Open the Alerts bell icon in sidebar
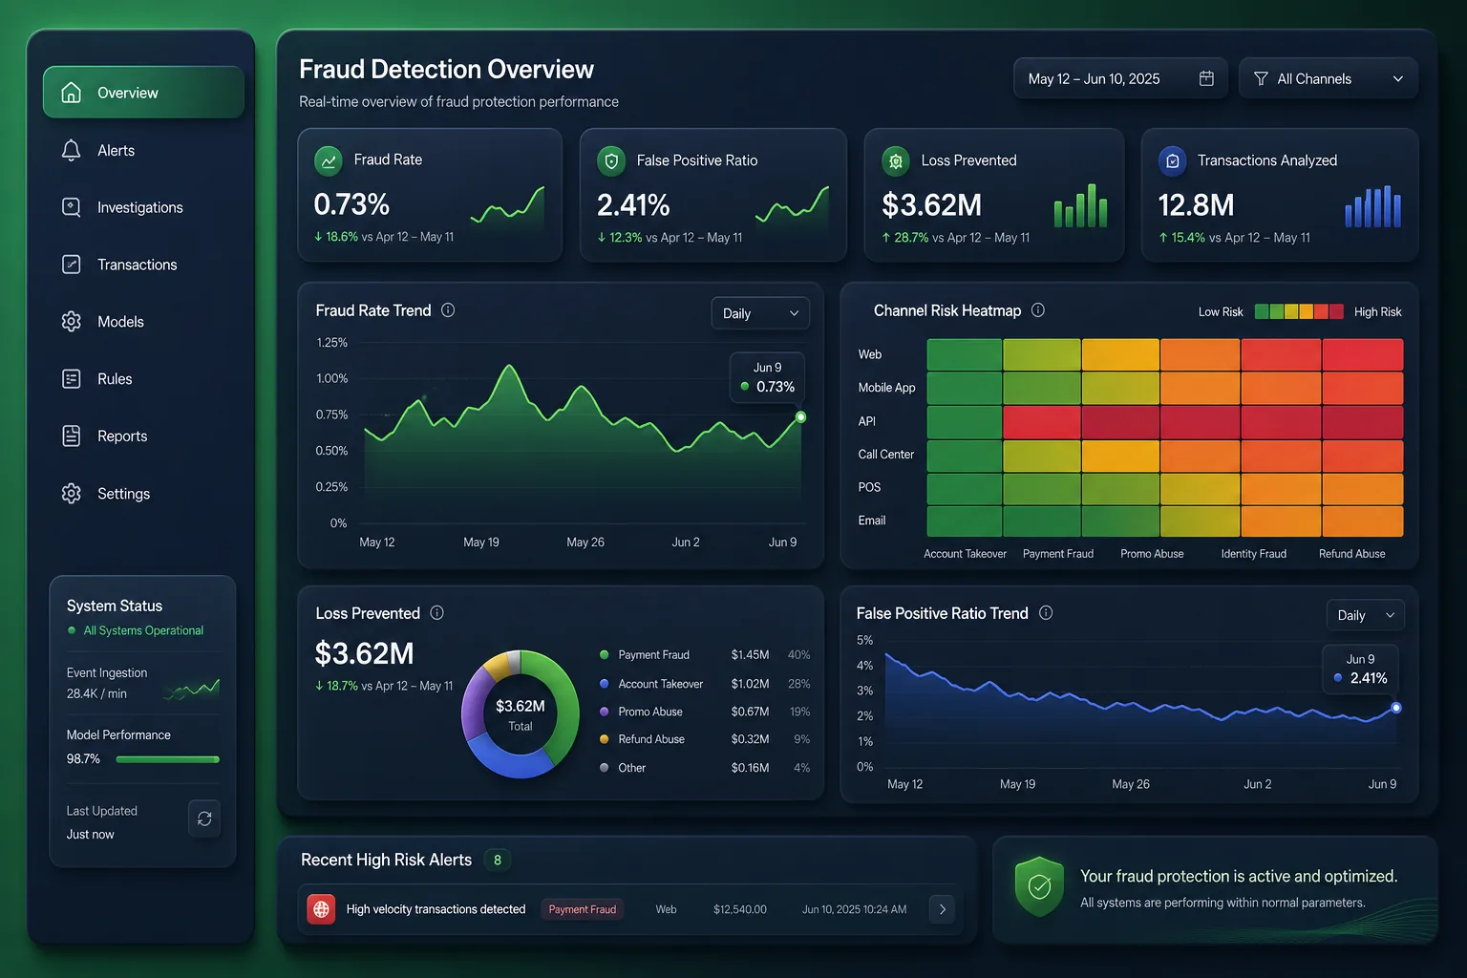The image size is (1467, 978). [x=71, y=150]
